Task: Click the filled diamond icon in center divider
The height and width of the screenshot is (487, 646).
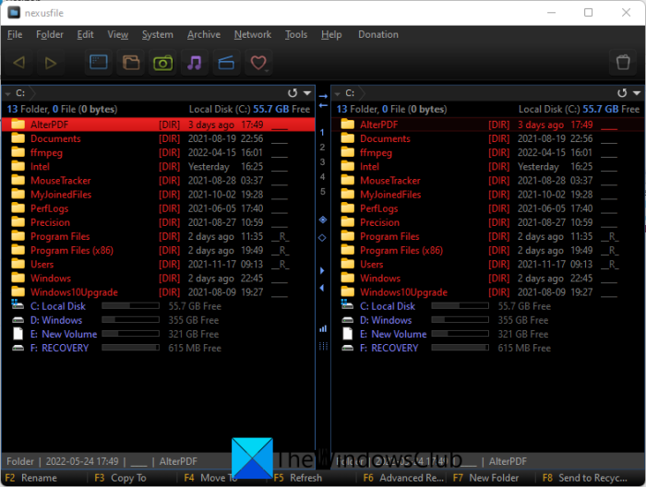Action: [x=323, y=220]
